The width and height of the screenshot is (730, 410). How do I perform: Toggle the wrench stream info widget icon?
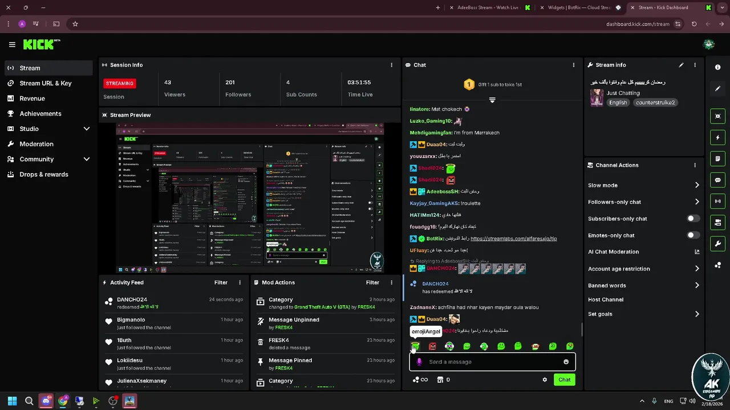[x=717, y=244]
